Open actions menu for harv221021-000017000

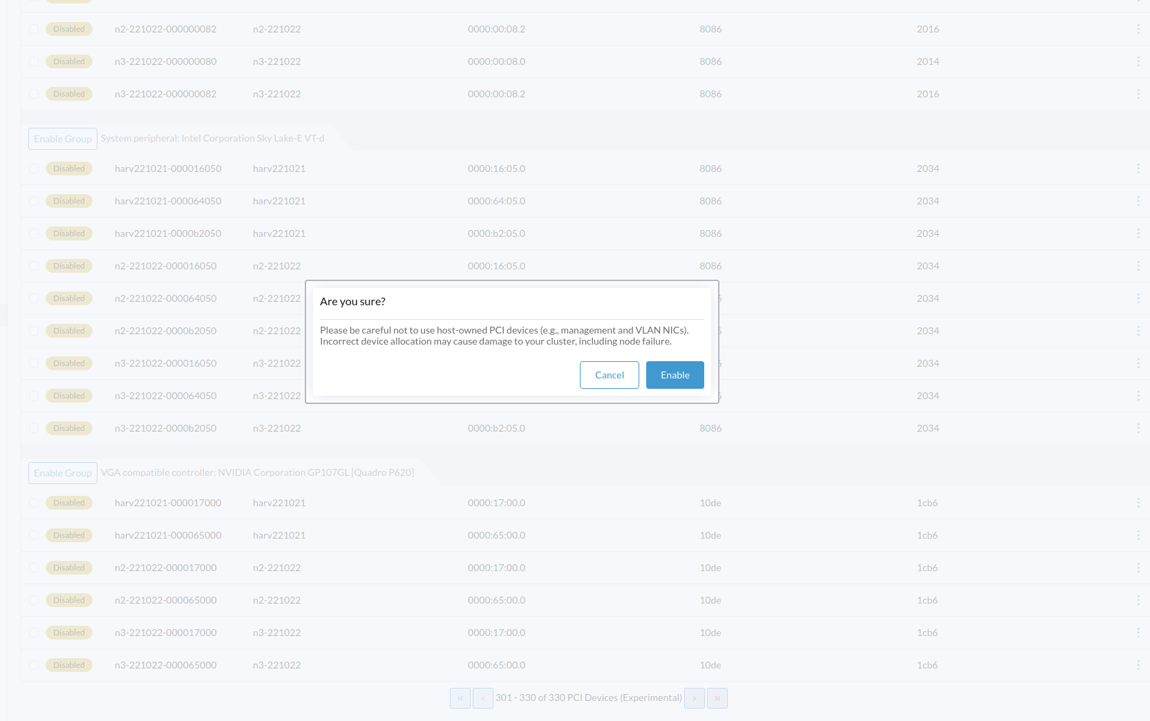tap(1138, 503)
